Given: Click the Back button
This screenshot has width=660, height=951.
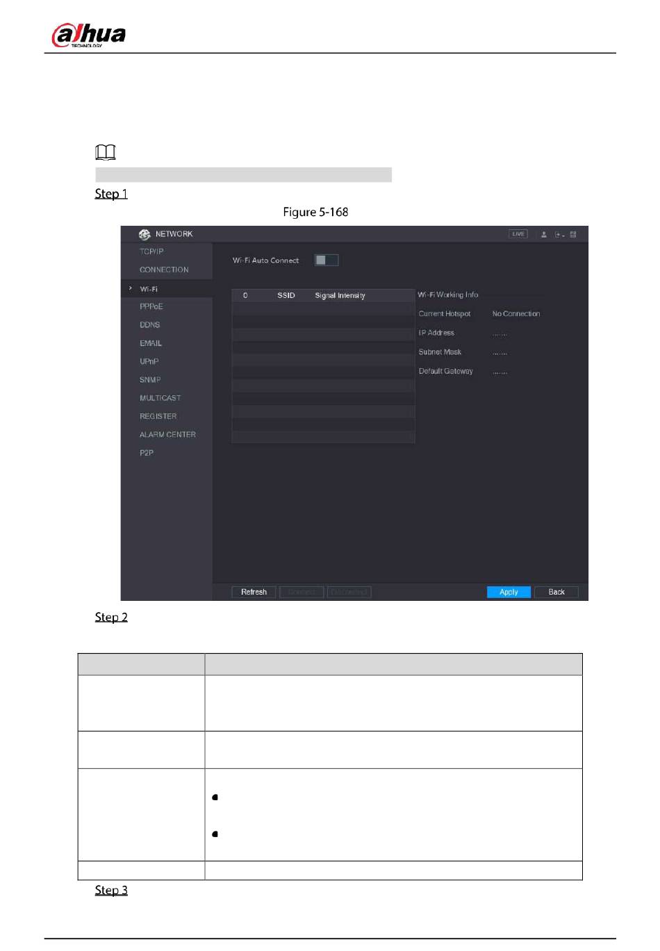Looking at the screenshot, I should (x=556, y=592).
